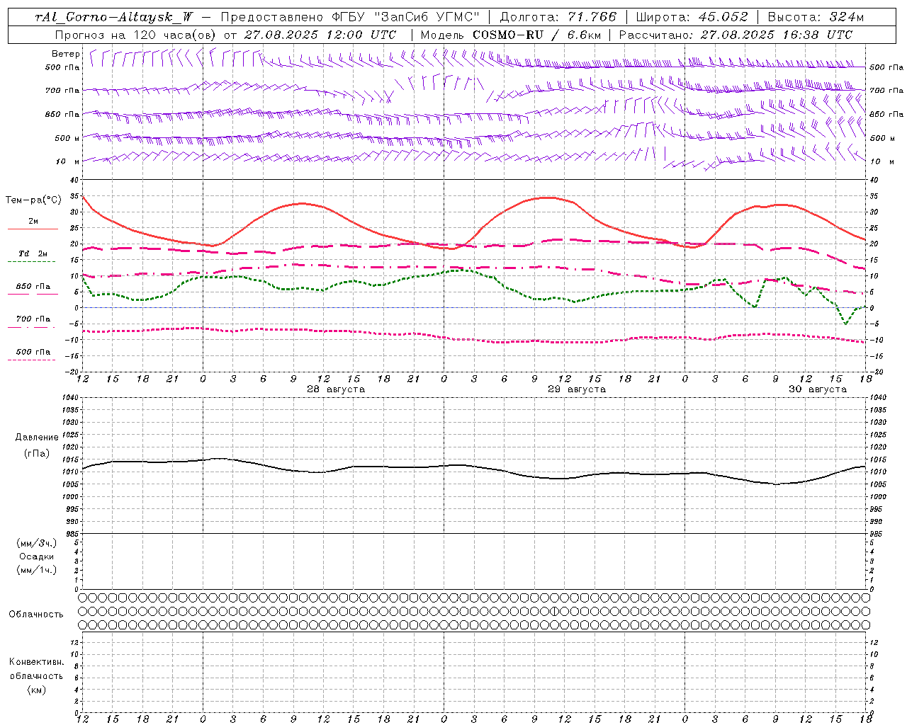This screenshot has height=725, width=907.
Task: Click the 30 августа date label
Action: (x=818, y=389)
